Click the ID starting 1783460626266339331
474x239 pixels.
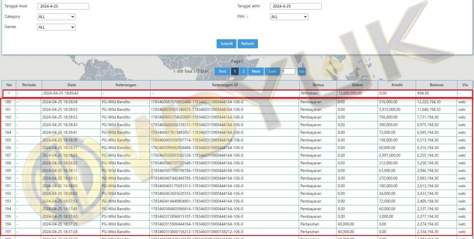click(x=197, y=125)
